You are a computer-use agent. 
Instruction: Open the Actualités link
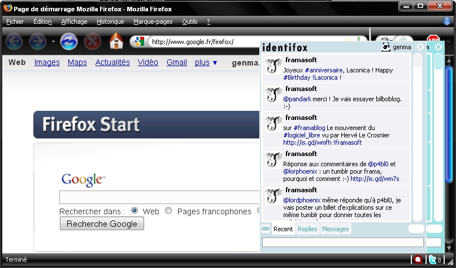(x=112, y=62)
